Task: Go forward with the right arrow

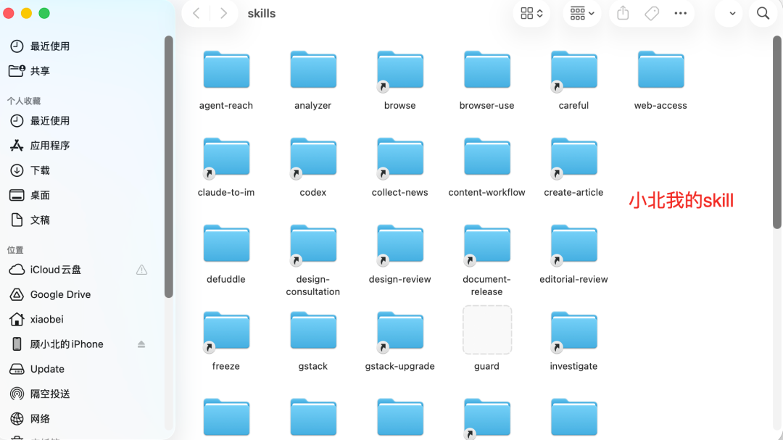Action: (224, 14)
